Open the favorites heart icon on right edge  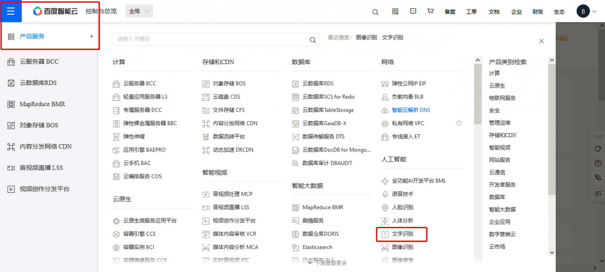click(597, 148)
